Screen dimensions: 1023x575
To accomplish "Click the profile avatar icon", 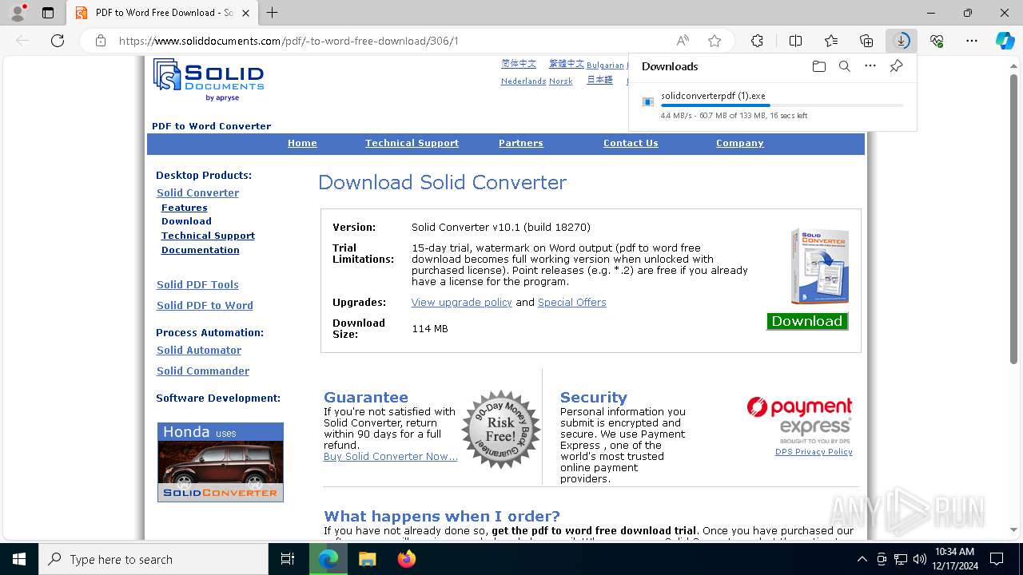I will 18,13.
